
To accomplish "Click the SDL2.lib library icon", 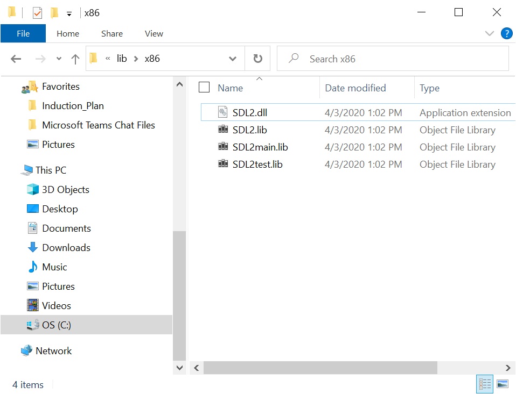I will [223, 130].
